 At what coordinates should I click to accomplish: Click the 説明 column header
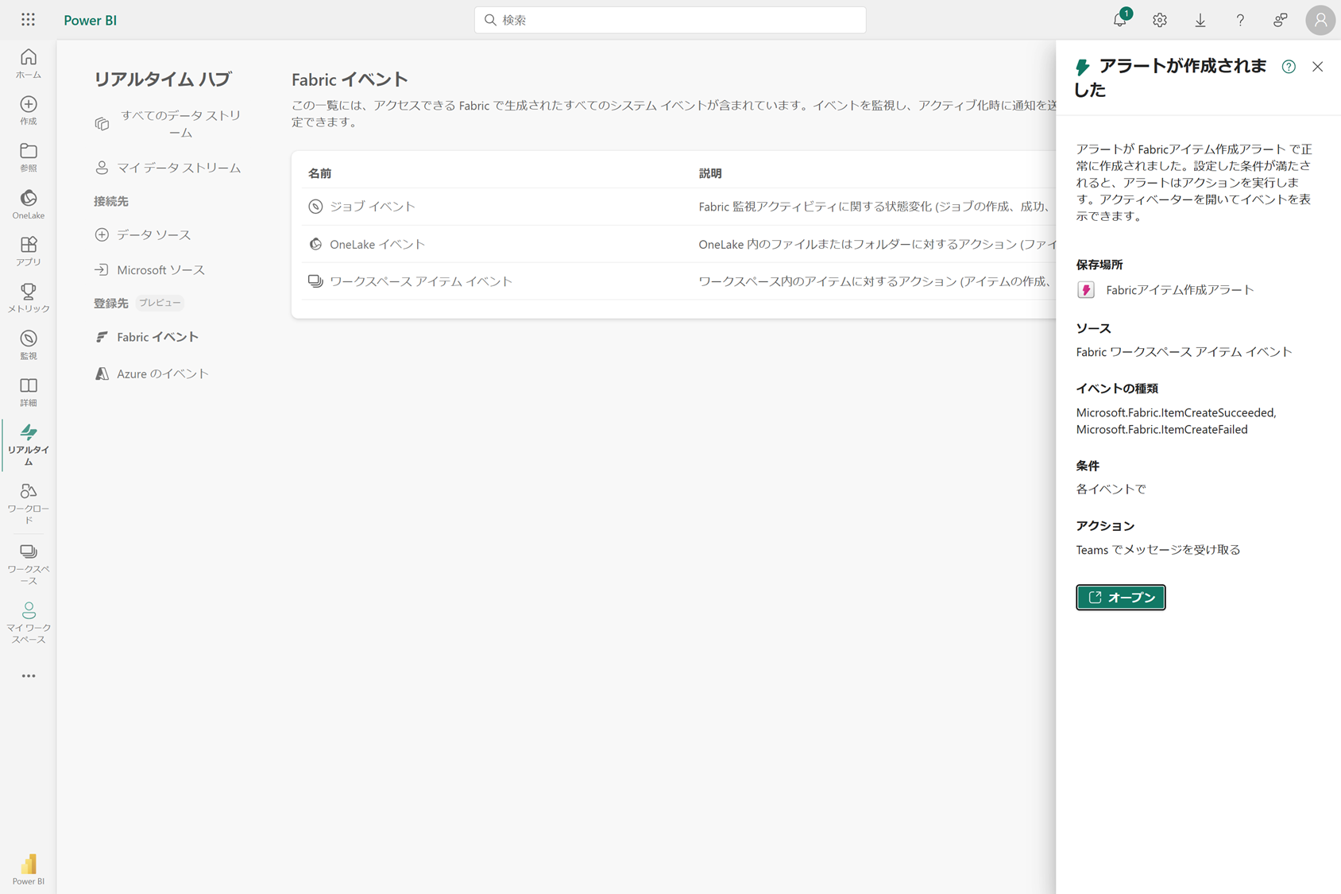pyautogui.click(x=710, y=173)
